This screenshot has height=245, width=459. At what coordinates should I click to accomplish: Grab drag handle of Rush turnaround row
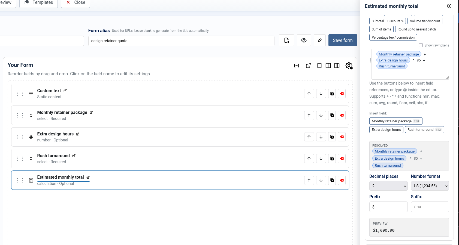pos(20,159)
